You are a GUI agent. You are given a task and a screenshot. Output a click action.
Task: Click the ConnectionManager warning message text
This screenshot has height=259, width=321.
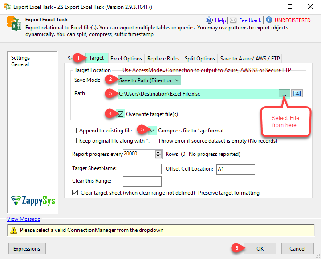point(92,230)
